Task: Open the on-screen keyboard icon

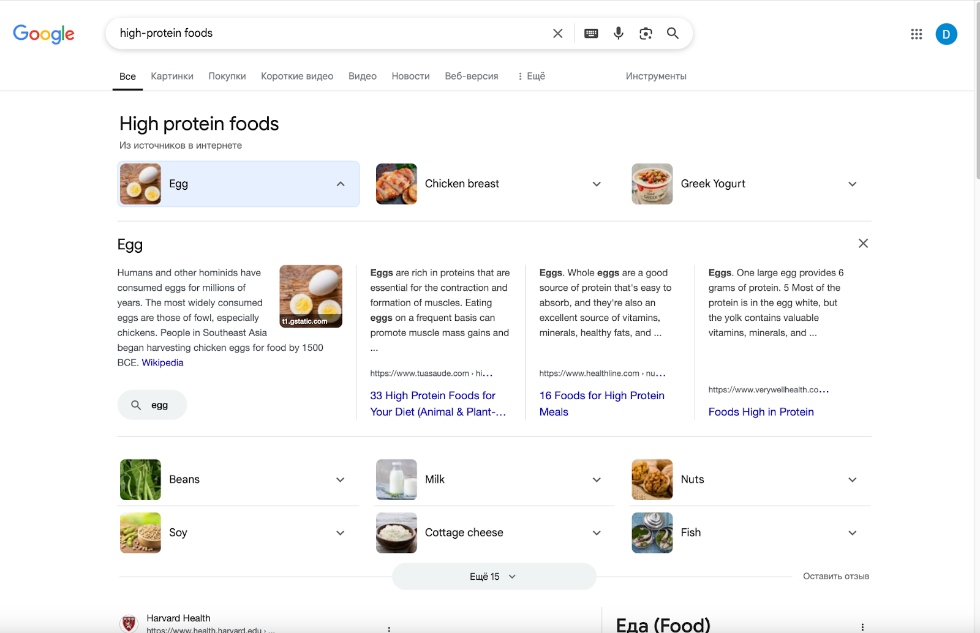Action: 590,34
